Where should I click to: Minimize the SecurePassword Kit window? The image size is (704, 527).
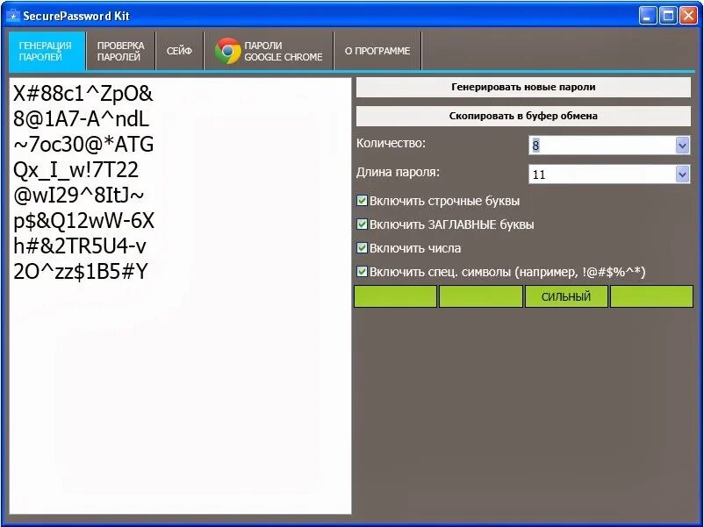coord(647,16)
